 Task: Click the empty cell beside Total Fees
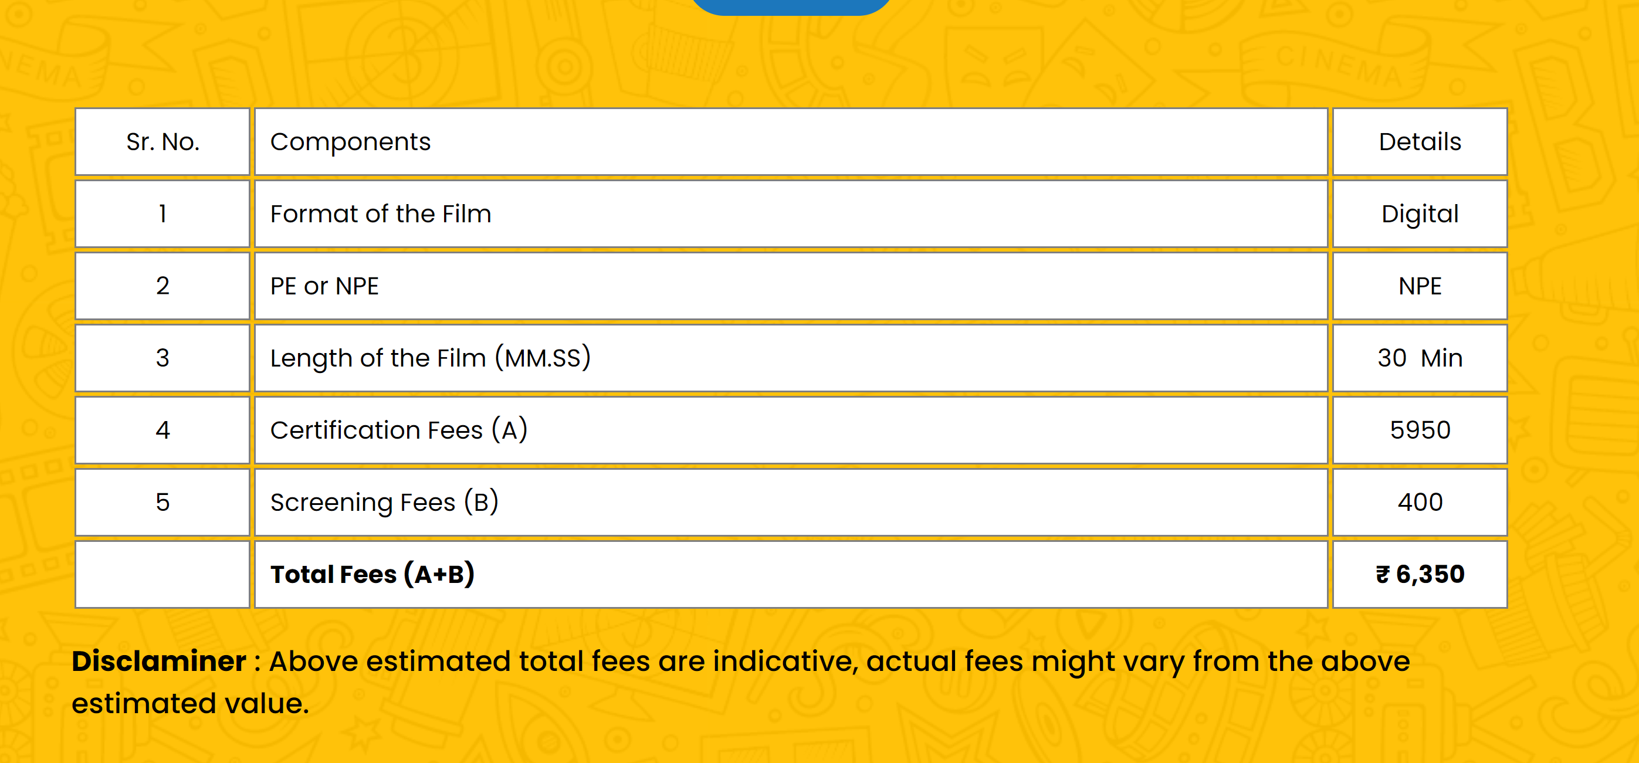(x=162, y=574)
